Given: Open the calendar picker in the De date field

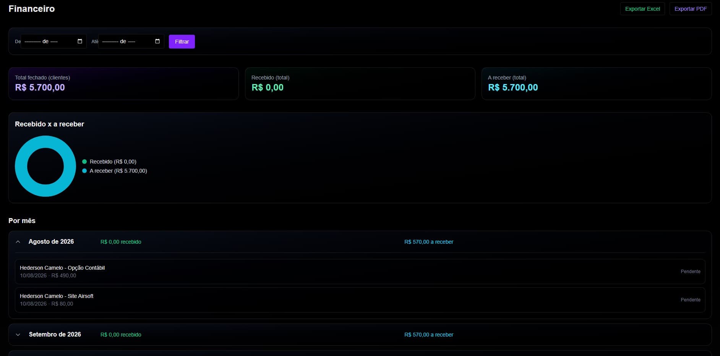Looking at the screenshot, I should 80,41.
